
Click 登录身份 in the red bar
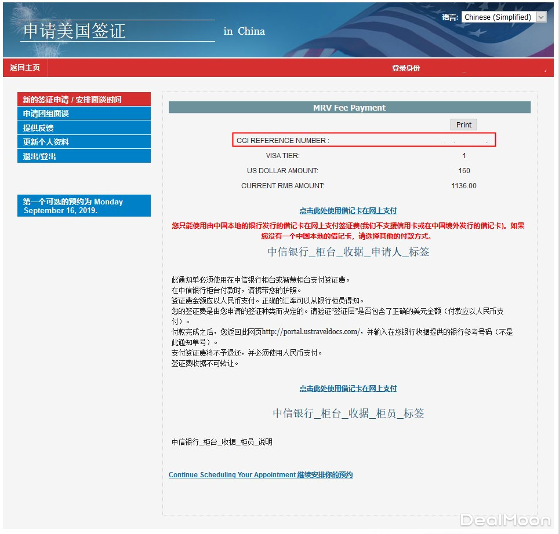405,68
